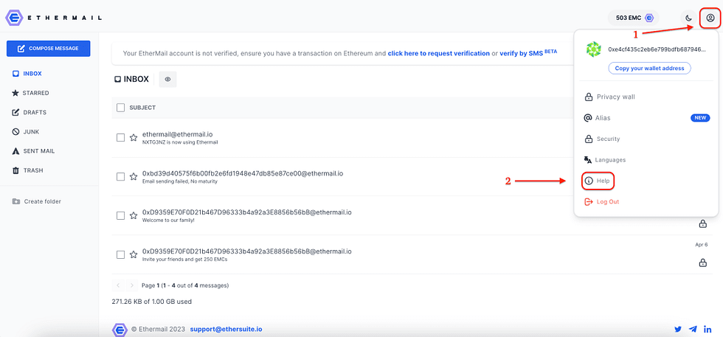Image resolution: width=723 pixels, height=337 pixels.
Task: Open the Twitter icon in footer
Action: tap(678, 329)
